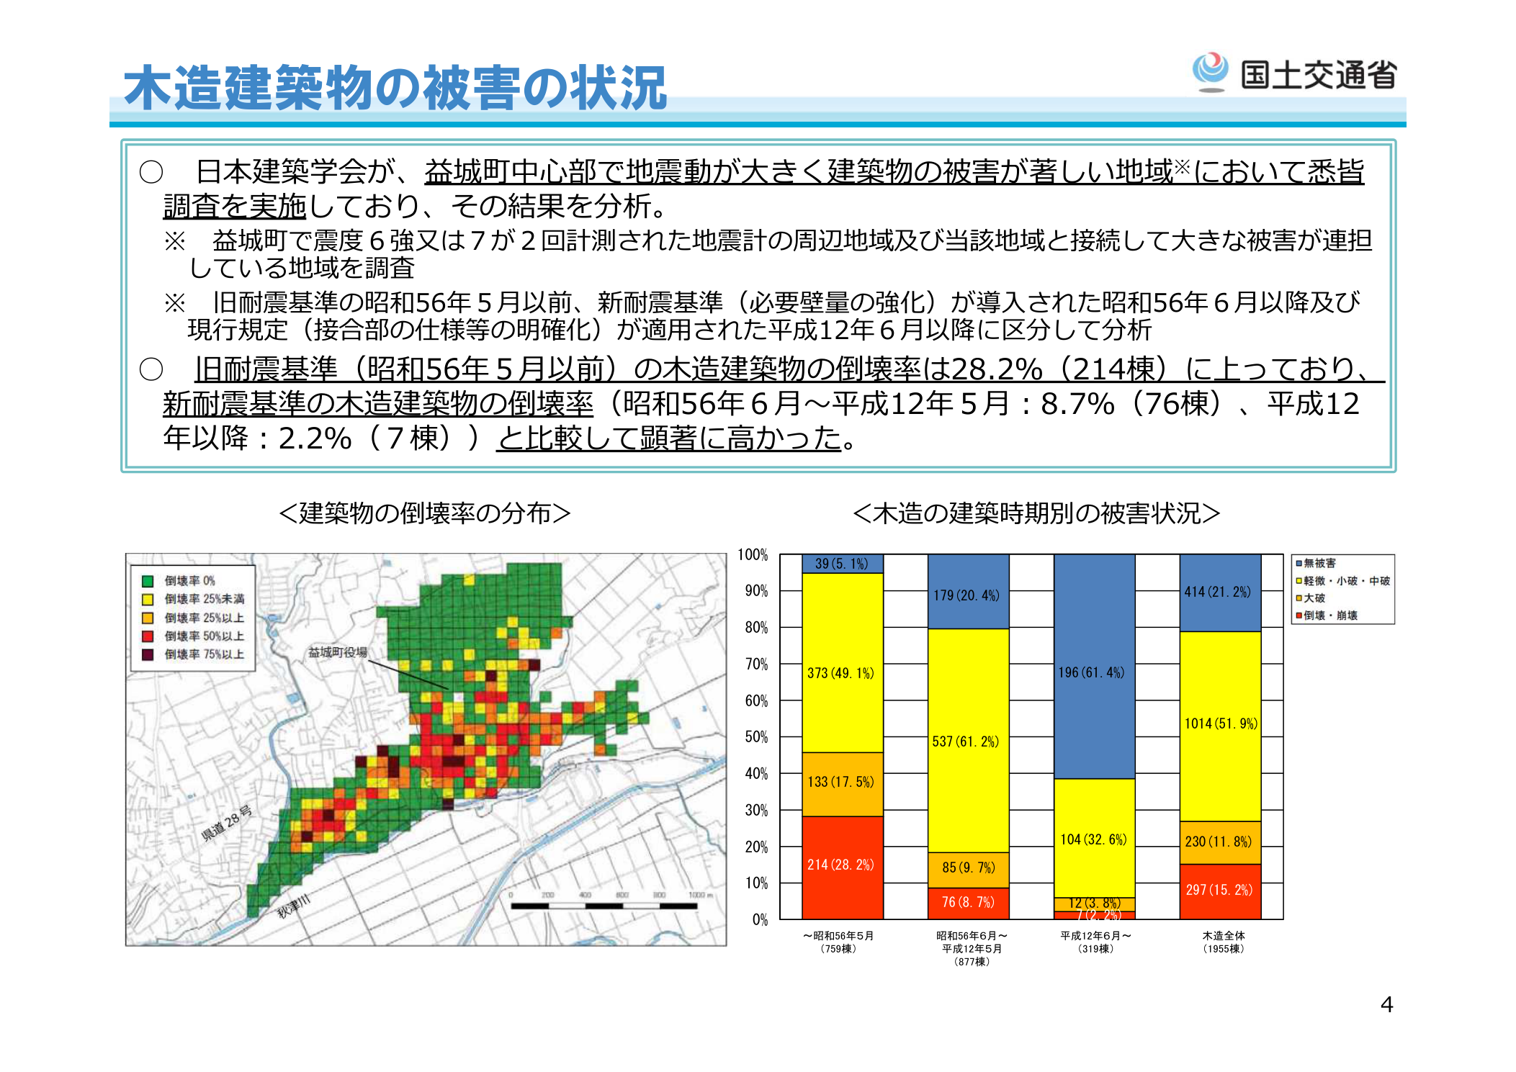Click the 倒壊・崩壊 chart legend entry
1516x1072 pixels.
tap(1327, 615)
